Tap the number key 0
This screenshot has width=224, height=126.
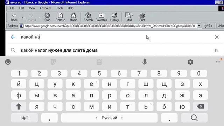[x=199, y=73]
